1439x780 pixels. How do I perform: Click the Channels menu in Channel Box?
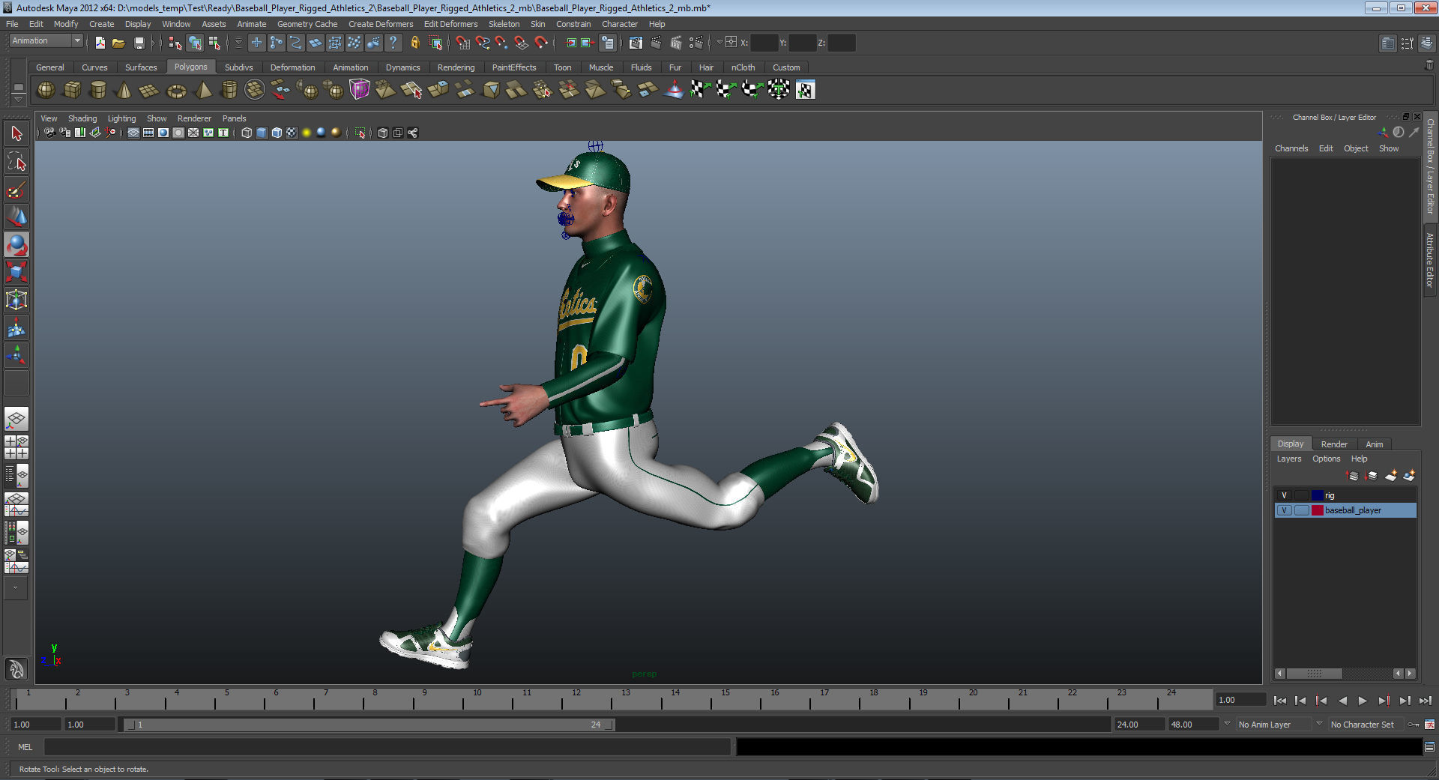[x=1291, y=148]
